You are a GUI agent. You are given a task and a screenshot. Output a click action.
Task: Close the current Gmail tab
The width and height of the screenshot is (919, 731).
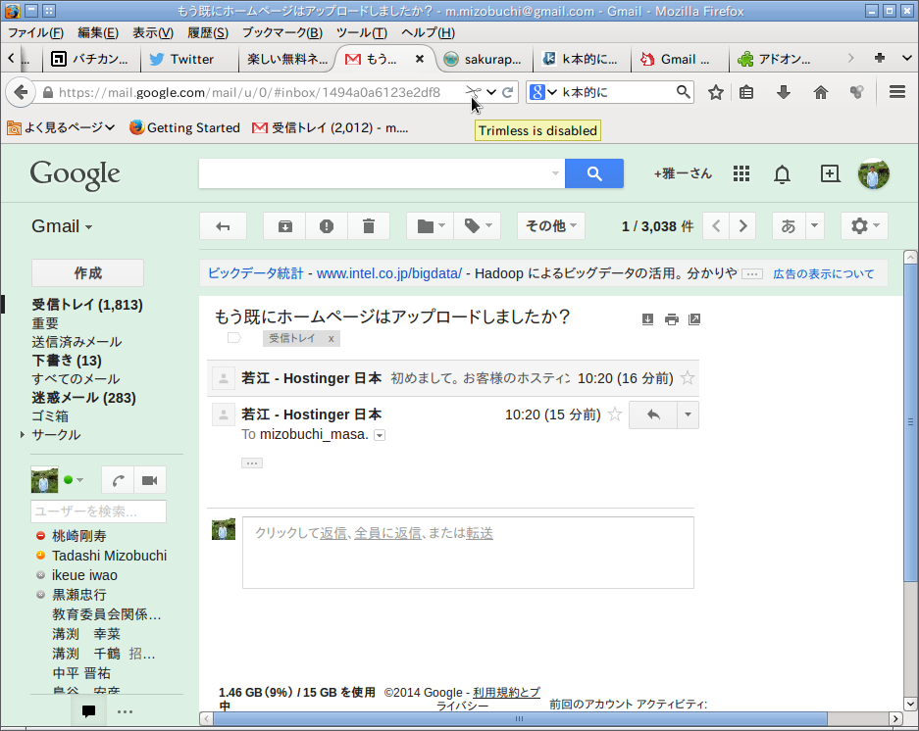(420, 59)
